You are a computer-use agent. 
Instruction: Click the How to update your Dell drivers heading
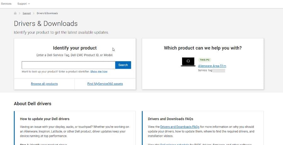[45, 119]
